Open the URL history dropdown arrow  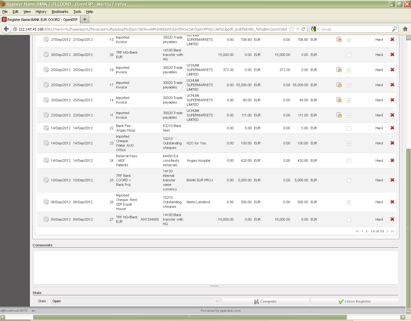tap(298, 29)
